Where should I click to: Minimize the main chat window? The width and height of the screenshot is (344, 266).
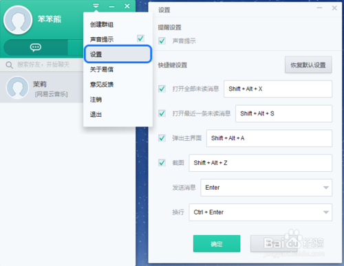click(x=111, y=6)
